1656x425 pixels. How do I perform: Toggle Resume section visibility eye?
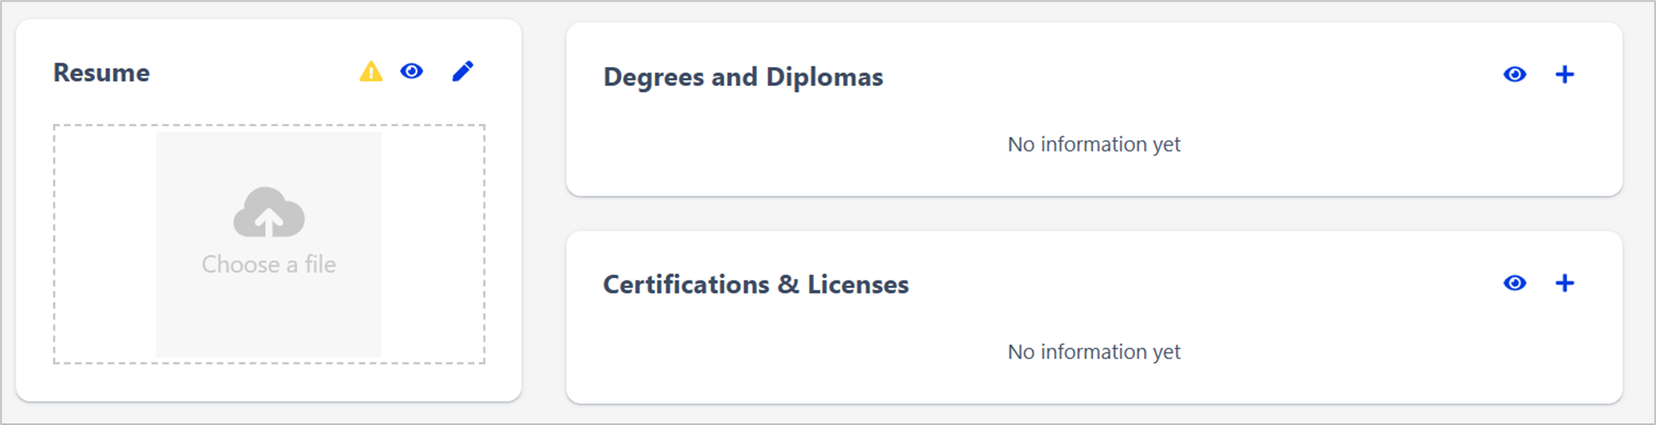[412, 72]
